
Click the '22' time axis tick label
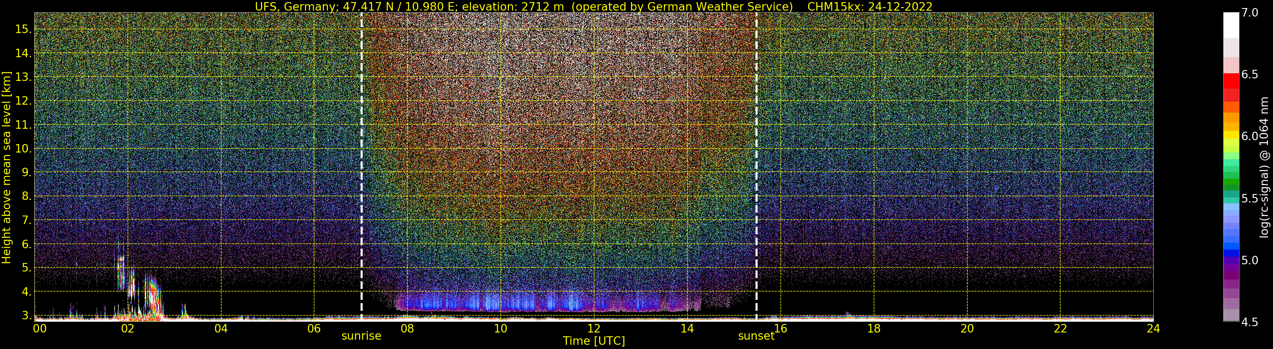(1060, 328)
